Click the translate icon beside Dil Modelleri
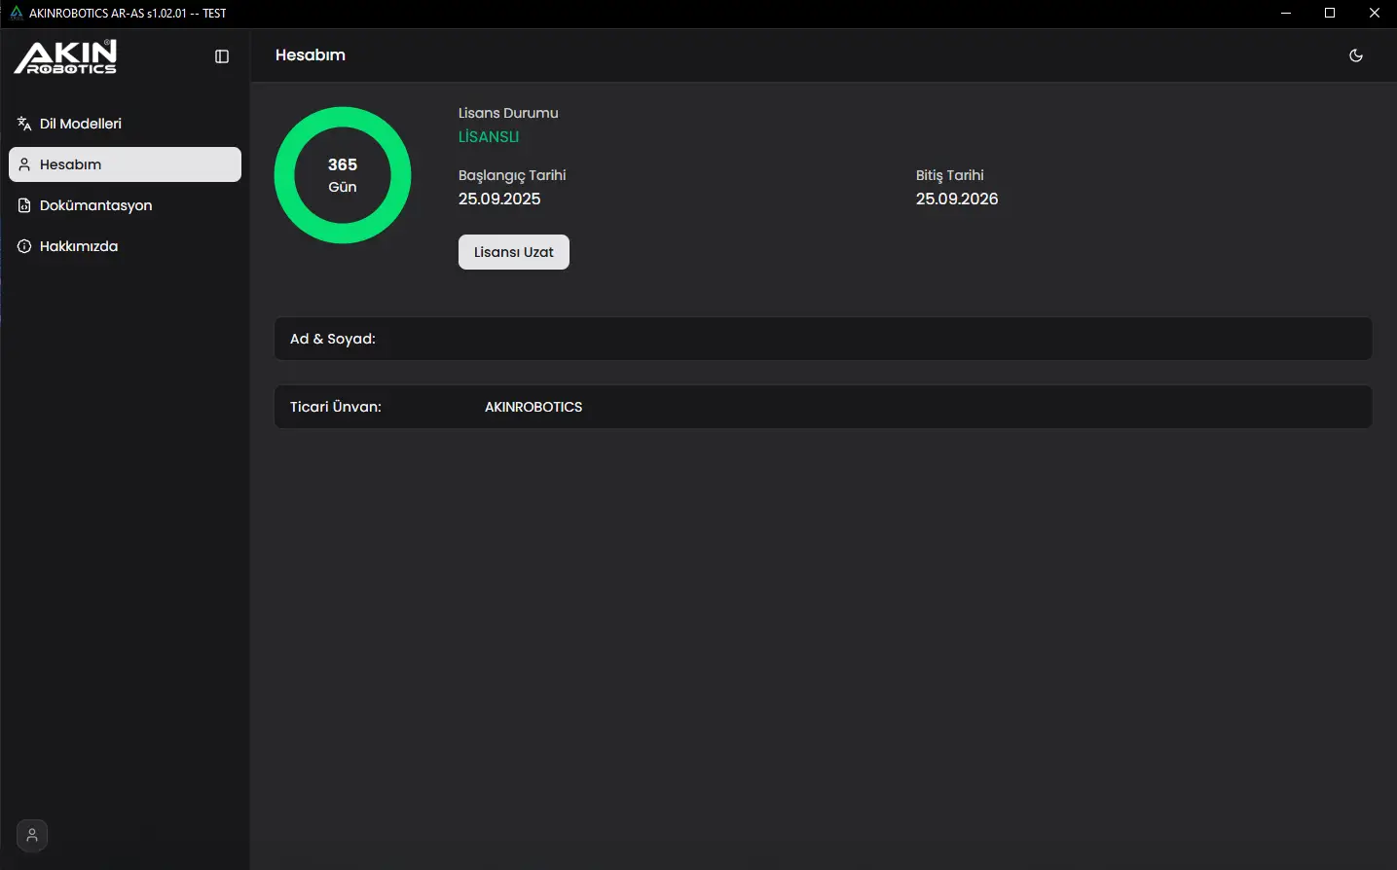The width and height of the screenshot is (1397, 870). [x=24, y=124]
